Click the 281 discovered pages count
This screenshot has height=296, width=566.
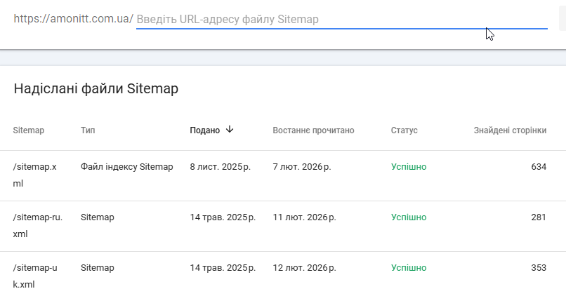click(x=539, y=217)
